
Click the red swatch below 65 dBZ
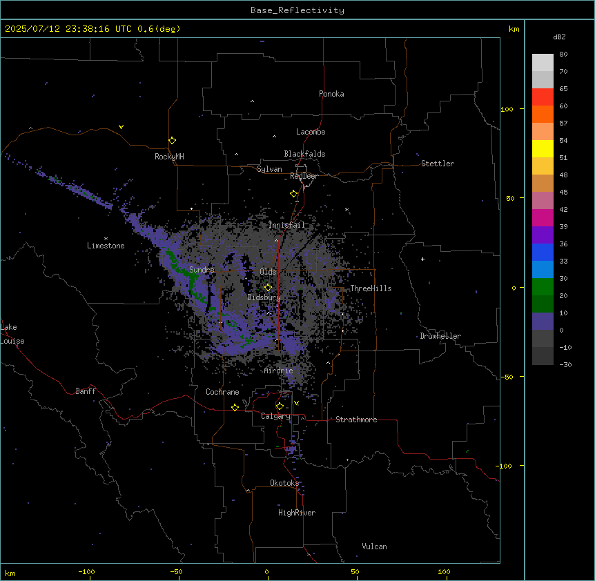click(543, 97)
